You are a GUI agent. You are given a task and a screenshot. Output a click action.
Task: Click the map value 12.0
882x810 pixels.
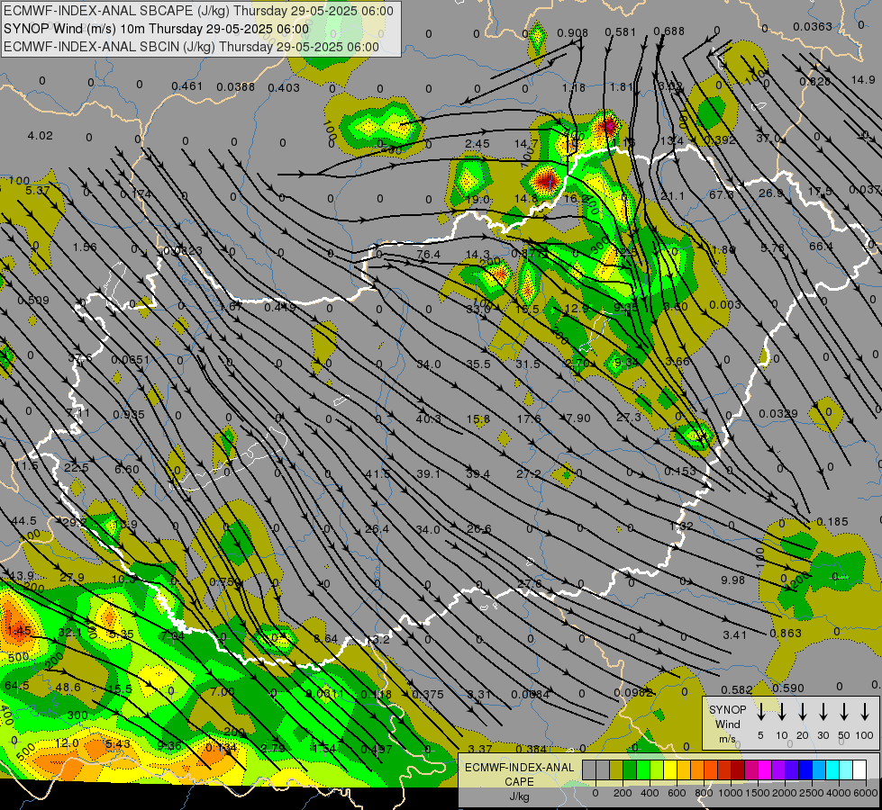coord(67,743)
